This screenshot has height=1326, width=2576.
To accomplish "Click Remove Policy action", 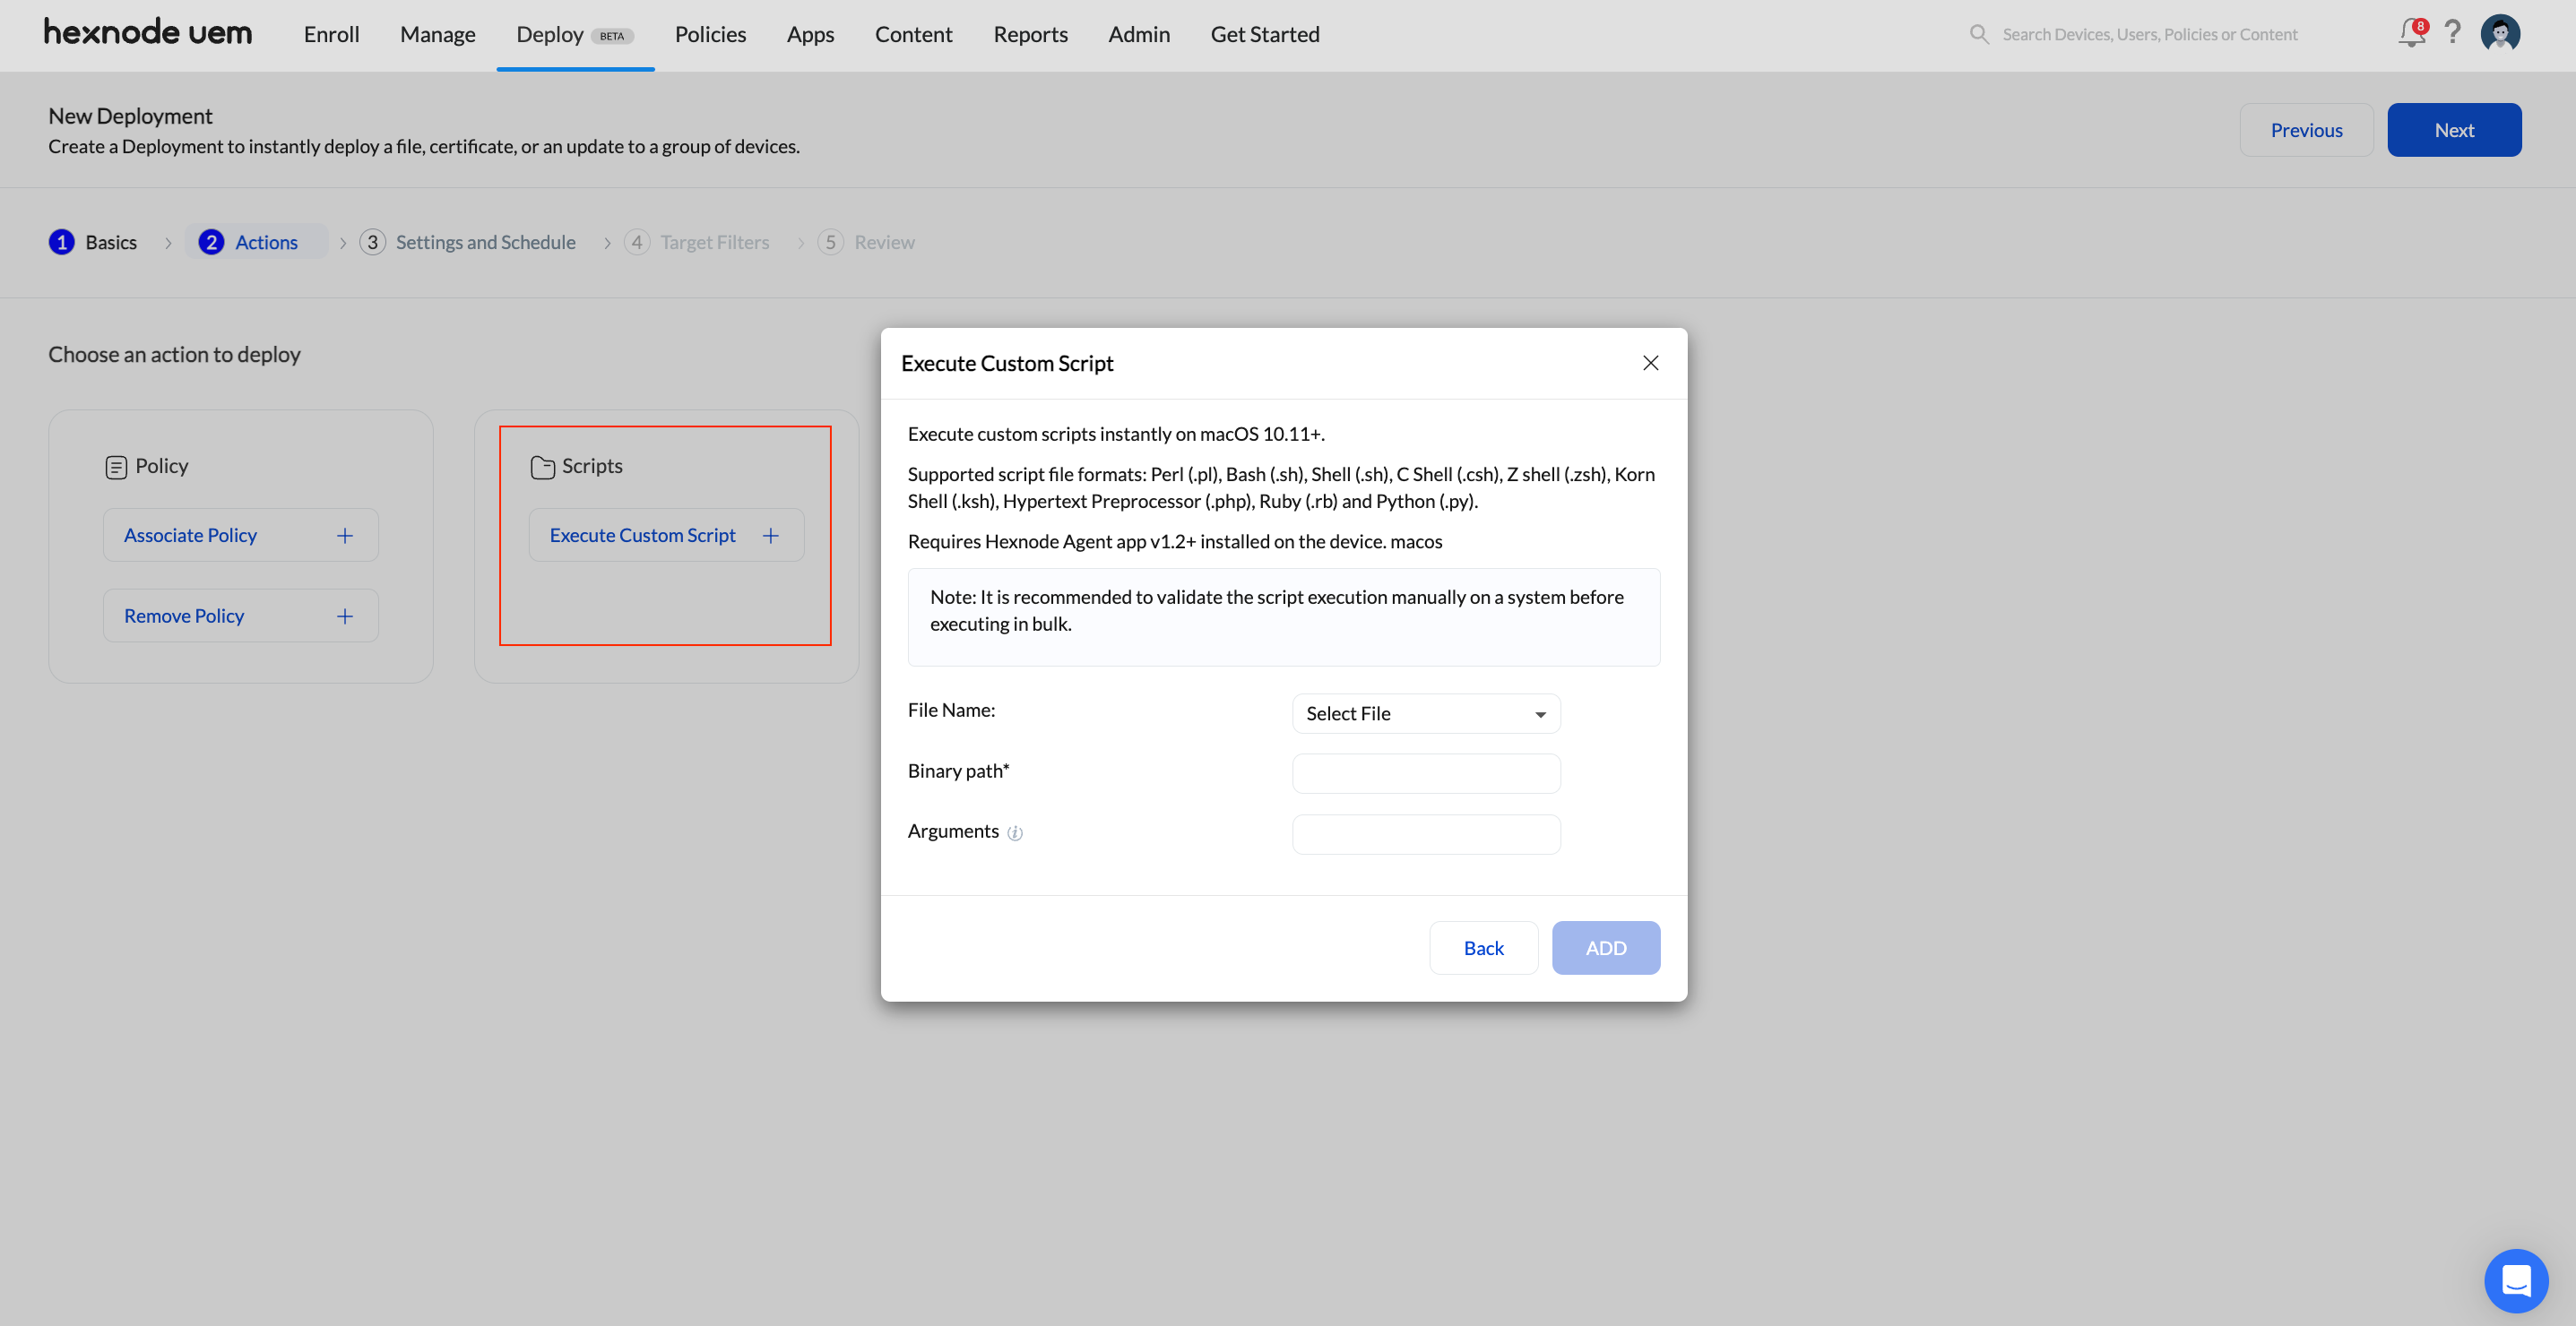I will (x=241, y=616).
